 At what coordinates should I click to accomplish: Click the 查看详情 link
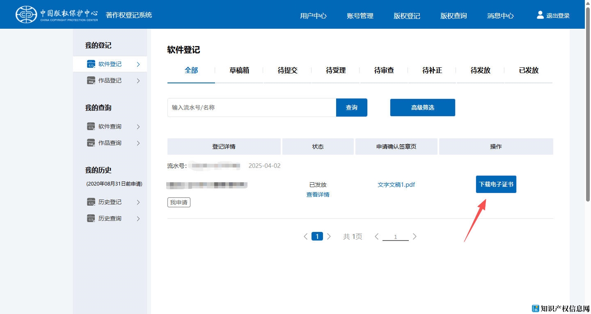click(x=318, y=195)
